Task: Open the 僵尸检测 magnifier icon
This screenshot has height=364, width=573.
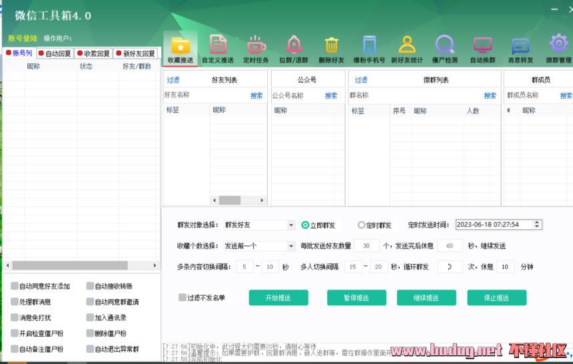Action: [x=444, y=45]
